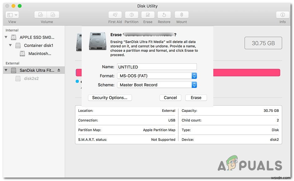Click the UNTITLED name field
Screen dimensions: 294x181
tap(156, 66)
